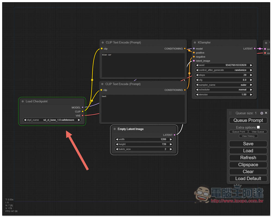This screenshot has width=272, height=218.
Task: Click the CLIP output socket on Load Checkpoint
Action: coord(83,112)
